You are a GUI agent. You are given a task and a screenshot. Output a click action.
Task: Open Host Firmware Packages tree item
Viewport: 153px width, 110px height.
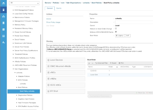(x=27, y=103)
